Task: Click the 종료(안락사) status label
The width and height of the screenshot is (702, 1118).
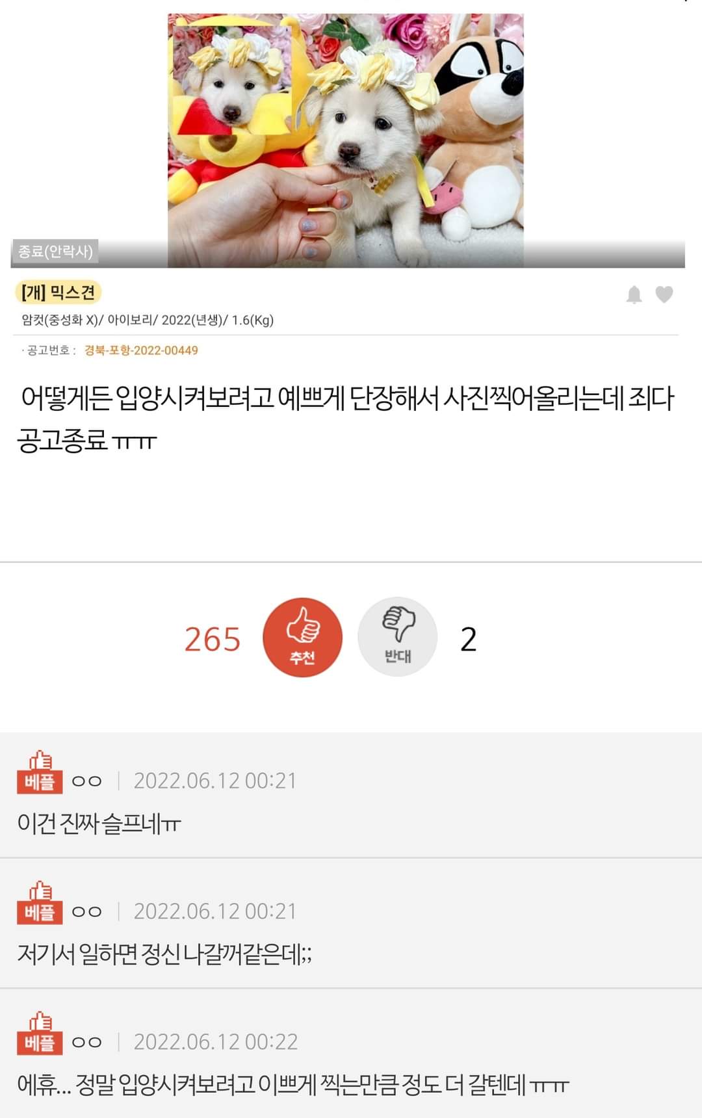Action: pyautogui.click(x=55, y=251)
